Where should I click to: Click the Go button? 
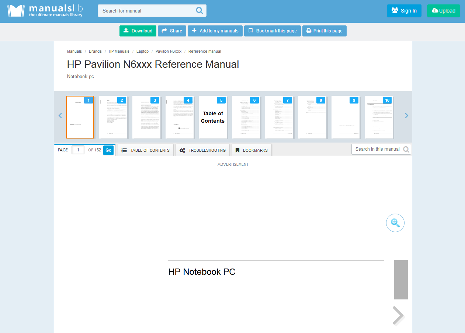[108, 150]
